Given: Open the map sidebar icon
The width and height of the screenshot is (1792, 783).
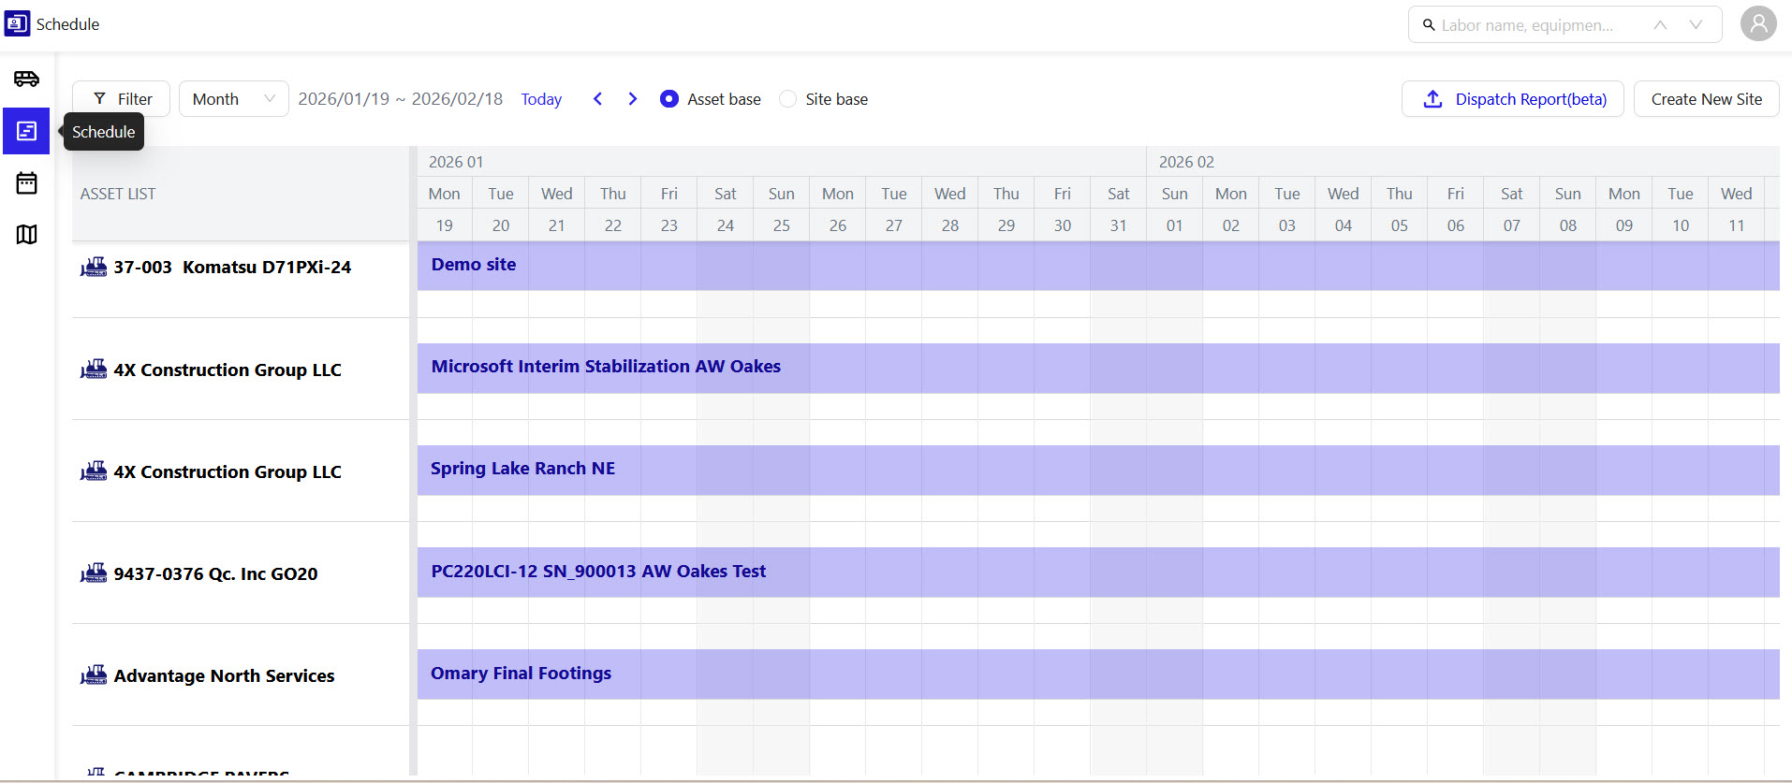Looking at the screenshot, I should (x=26, y=234).
